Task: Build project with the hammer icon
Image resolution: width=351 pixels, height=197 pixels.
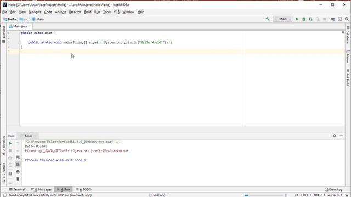Action: [268, 19]
